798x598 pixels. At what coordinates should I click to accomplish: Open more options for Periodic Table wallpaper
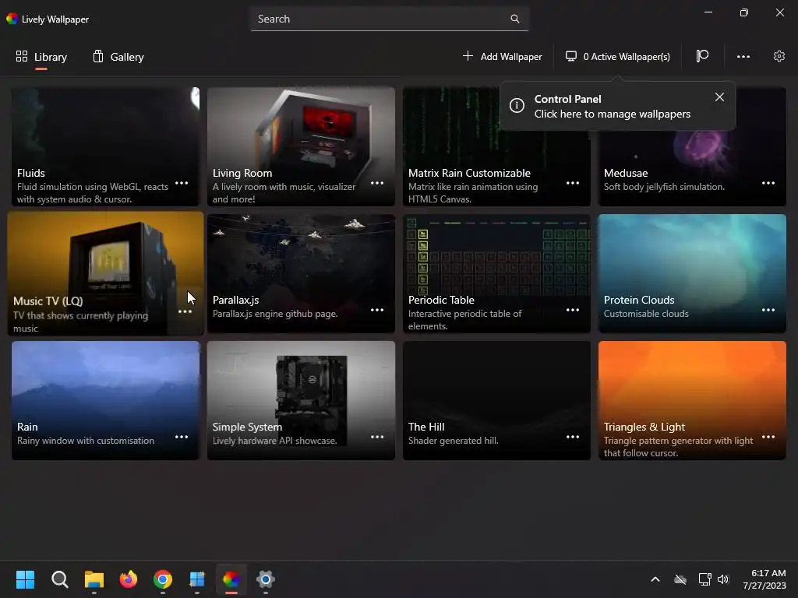point(573,310)
